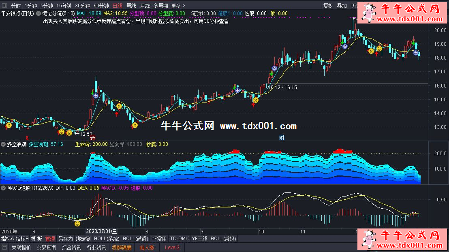The height and width of the screenshot is (252, 449).
Task: Click the 财 financial event marker
Action: pos(282,138)
